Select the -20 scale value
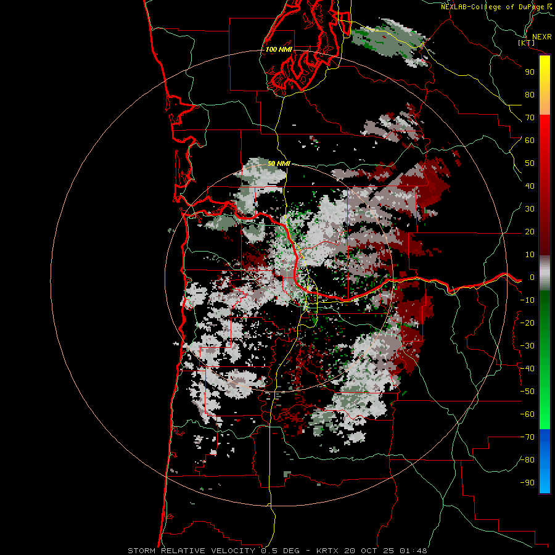The width and height of the screenshot is (555, 555). [527, 323]
